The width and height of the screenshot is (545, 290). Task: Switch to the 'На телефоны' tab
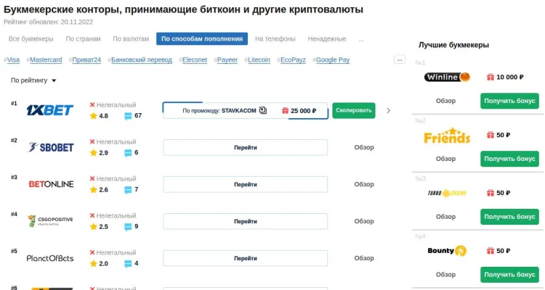pos(275,39)
